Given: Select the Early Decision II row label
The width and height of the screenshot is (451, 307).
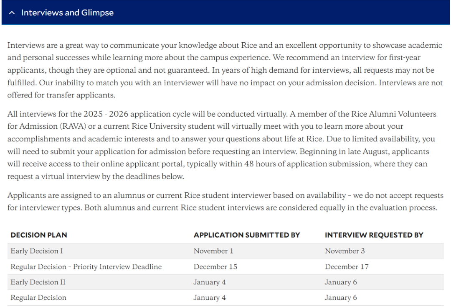Looking at the screenshot, I should tap(38, 282).
